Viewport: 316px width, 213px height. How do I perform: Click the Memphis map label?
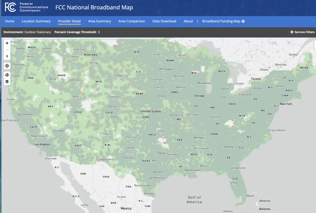click(200, 138)
